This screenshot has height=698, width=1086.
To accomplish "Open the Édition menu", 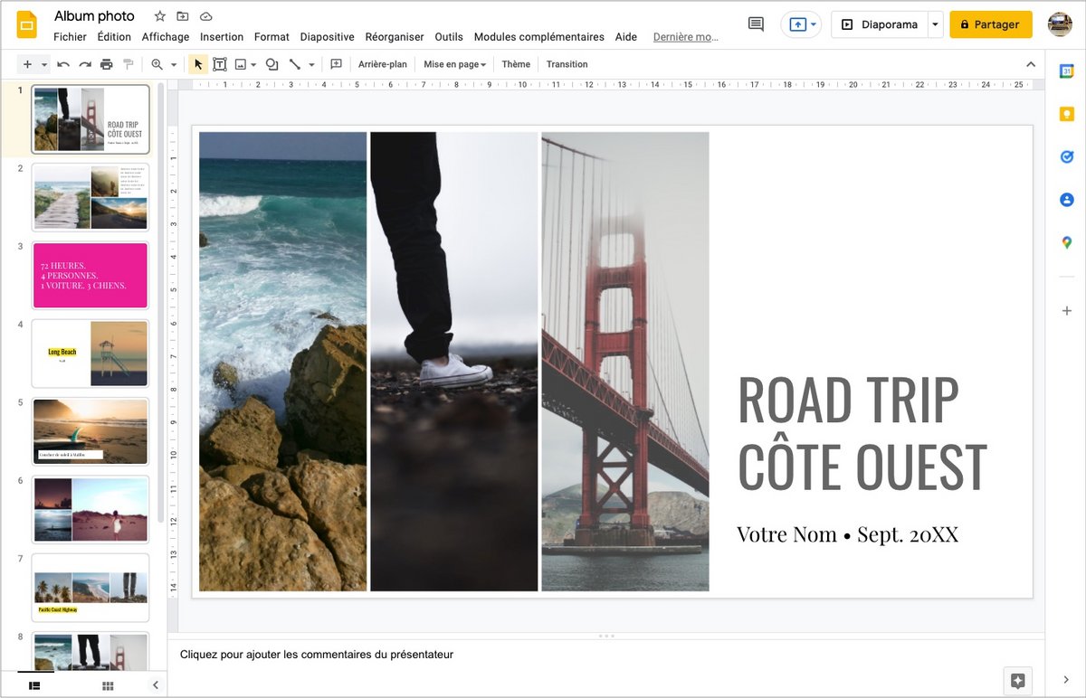I will pyautogui.click(x=114, y=37).
